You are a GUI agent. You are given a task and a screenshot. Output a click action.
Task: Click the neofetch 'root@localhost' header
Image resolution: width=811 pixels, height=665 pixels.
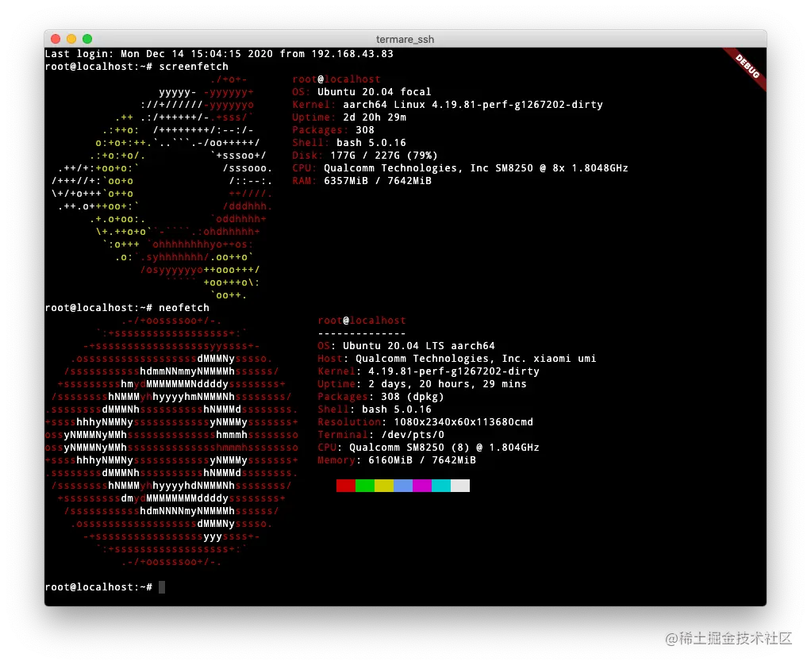362,321
